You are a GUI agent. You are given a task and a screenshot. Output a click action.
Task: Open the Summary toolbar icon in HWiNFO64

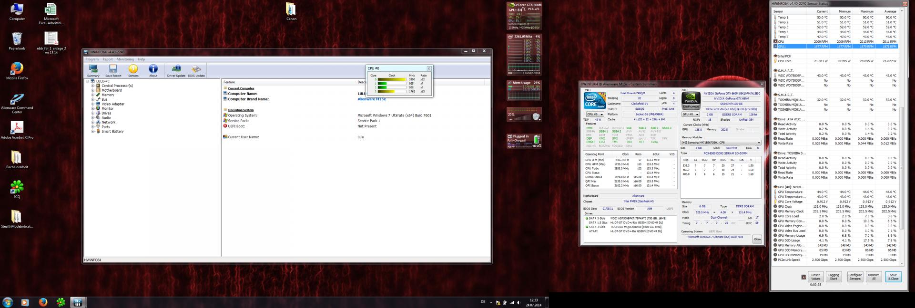pos(93,71)
